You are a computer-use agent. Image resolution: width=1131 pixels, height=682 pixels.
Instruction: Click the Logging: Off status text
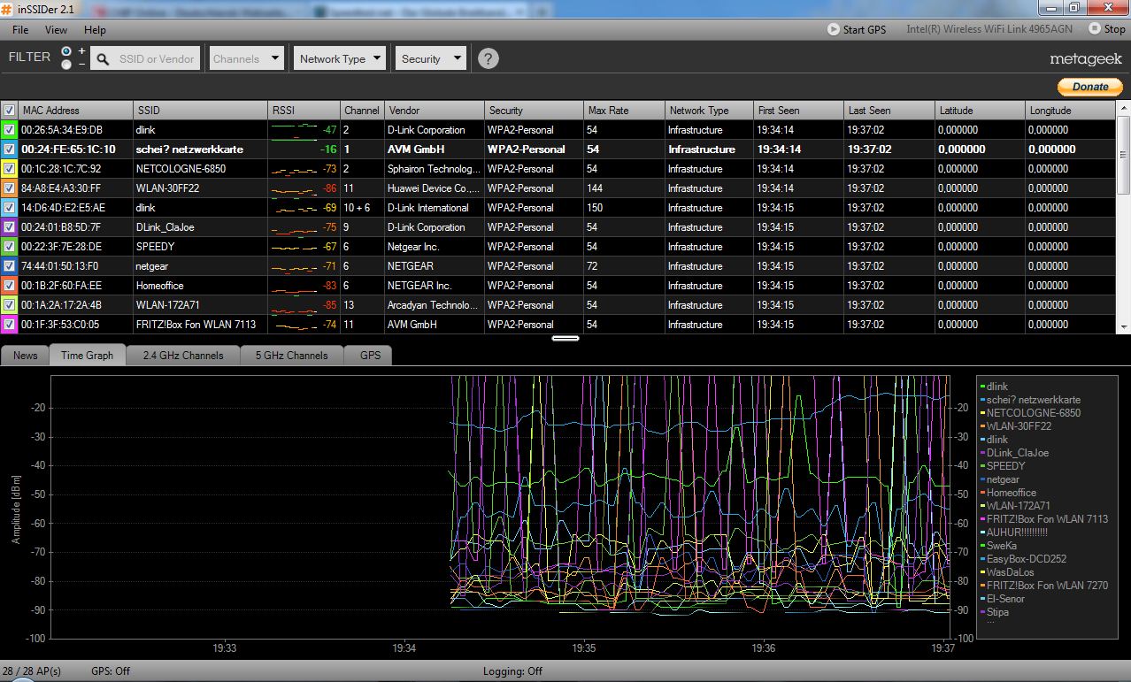tap(512, 671)
